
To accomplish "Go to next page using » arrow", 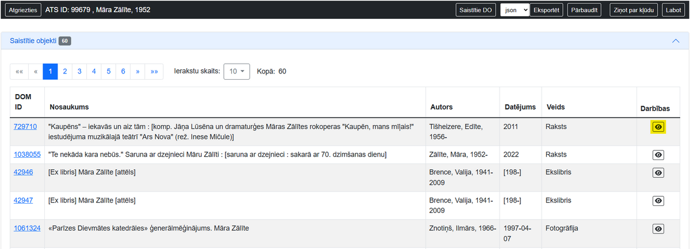I will (x=138, y=72).
